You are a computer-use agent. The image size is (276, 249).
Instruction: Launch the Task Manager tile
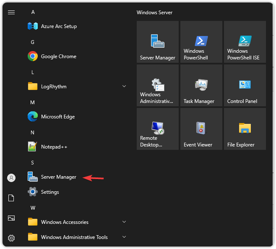coord(201,85)
